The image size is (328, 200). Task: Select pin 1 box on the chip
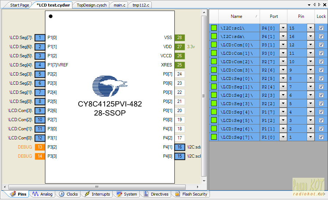coord(40,38)
